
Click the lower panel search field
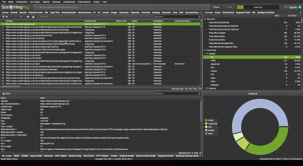178,94
